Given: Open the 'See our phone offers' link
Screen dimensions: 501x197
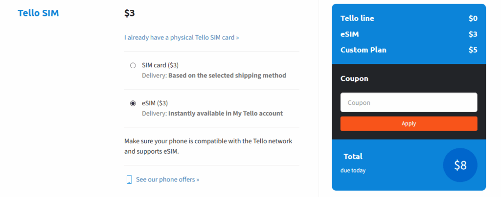Looking at the screenshot, I should point(167,179).
